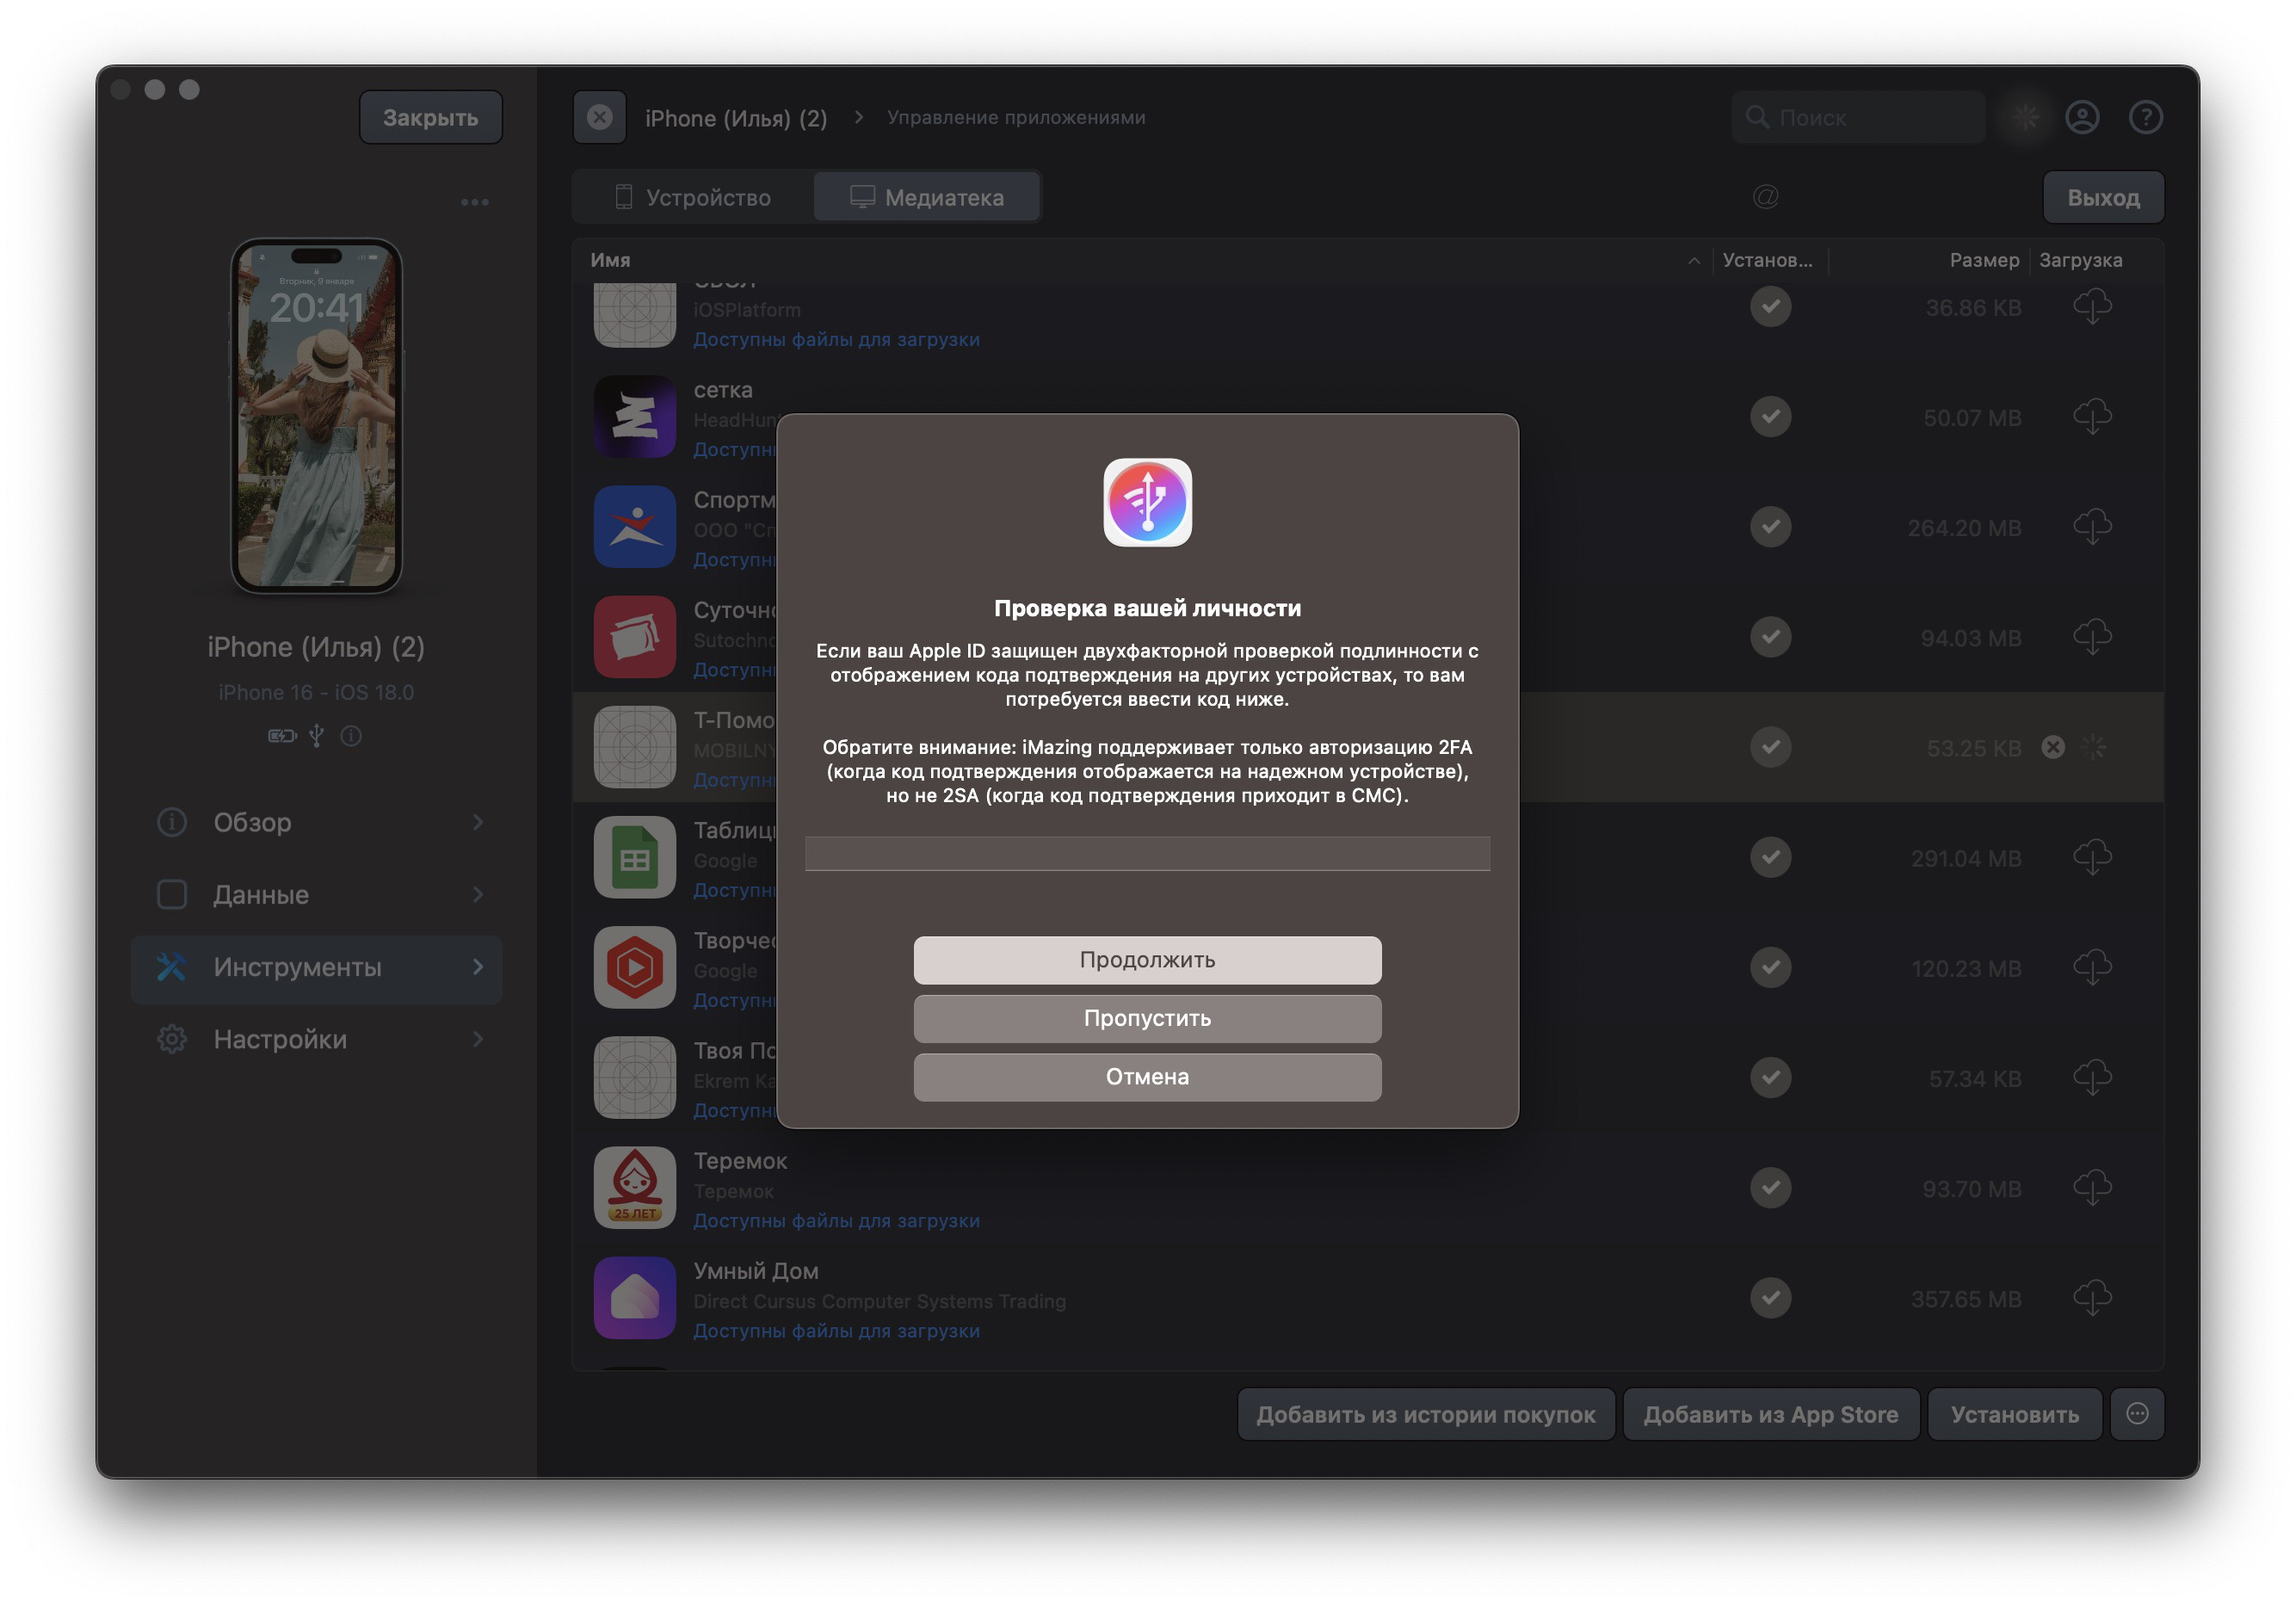2296x1606 pixels.
Task: Toggle installed checkmark for 53.25 KB row
Action: [1770, 747]
